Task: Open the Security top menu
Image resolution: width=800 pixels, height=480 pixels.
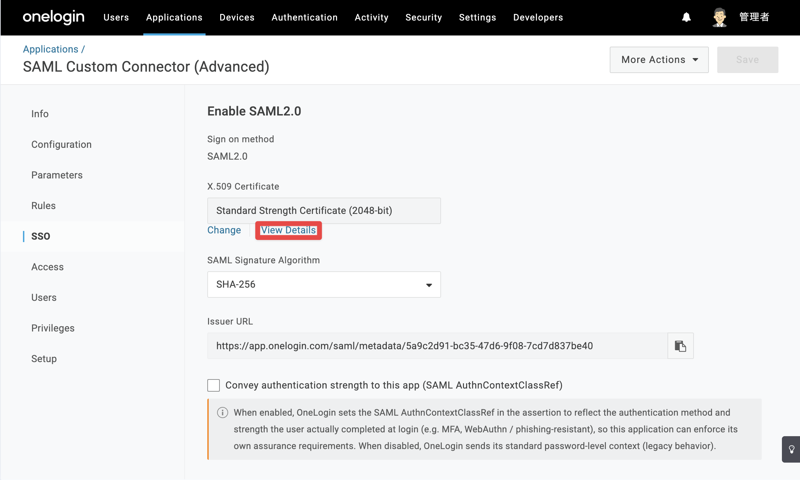Action: pos(424,17)
